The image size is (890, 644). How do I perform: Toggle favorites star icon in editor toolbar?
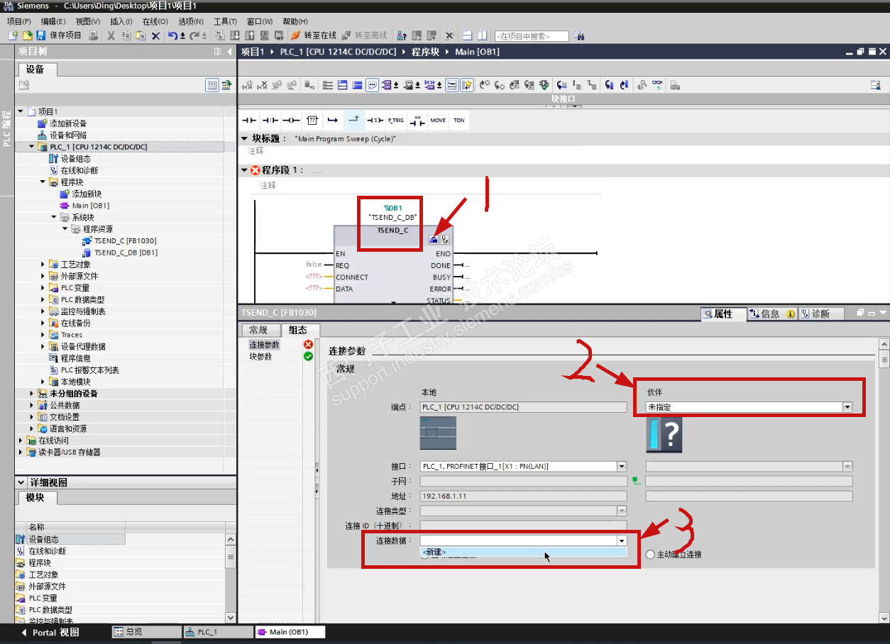[x=467, y=85]
